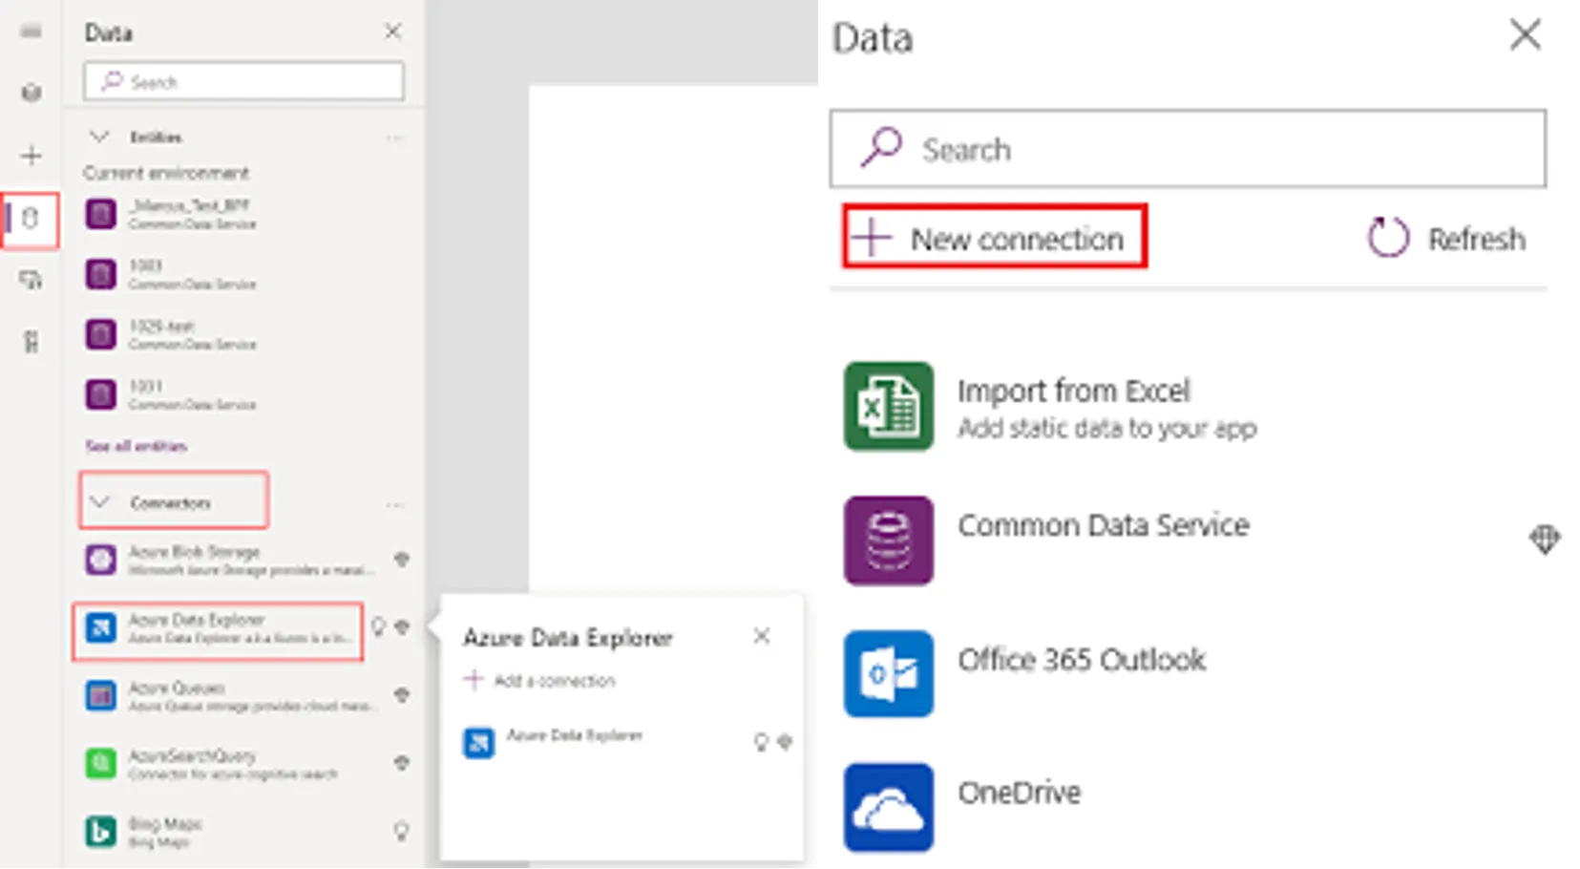Open the Advanced tools icon in left rail

[31, 341]
